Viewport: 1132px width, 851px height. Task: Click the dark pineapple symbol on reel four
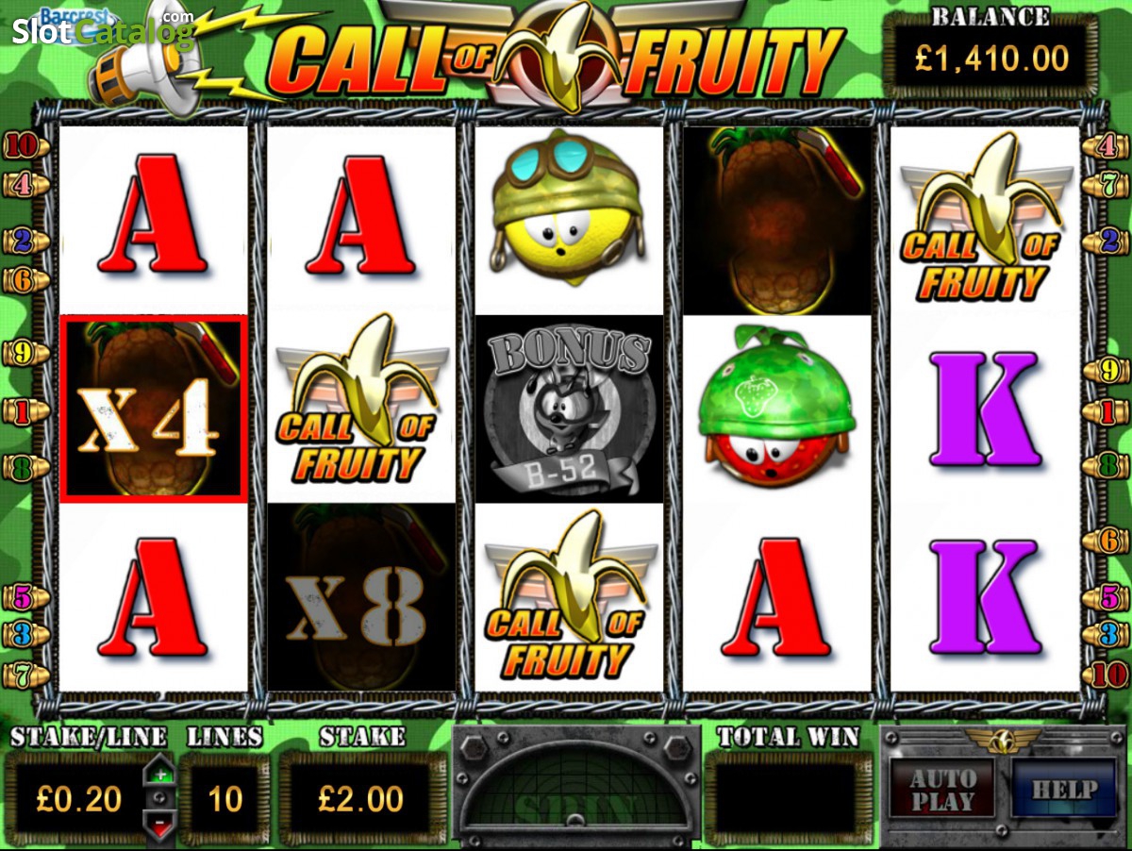[774, 221]
